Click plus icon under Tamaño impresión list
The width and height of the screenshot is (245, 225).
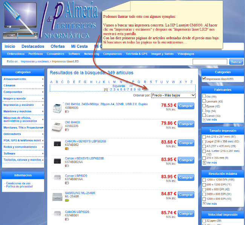(204, 162)
